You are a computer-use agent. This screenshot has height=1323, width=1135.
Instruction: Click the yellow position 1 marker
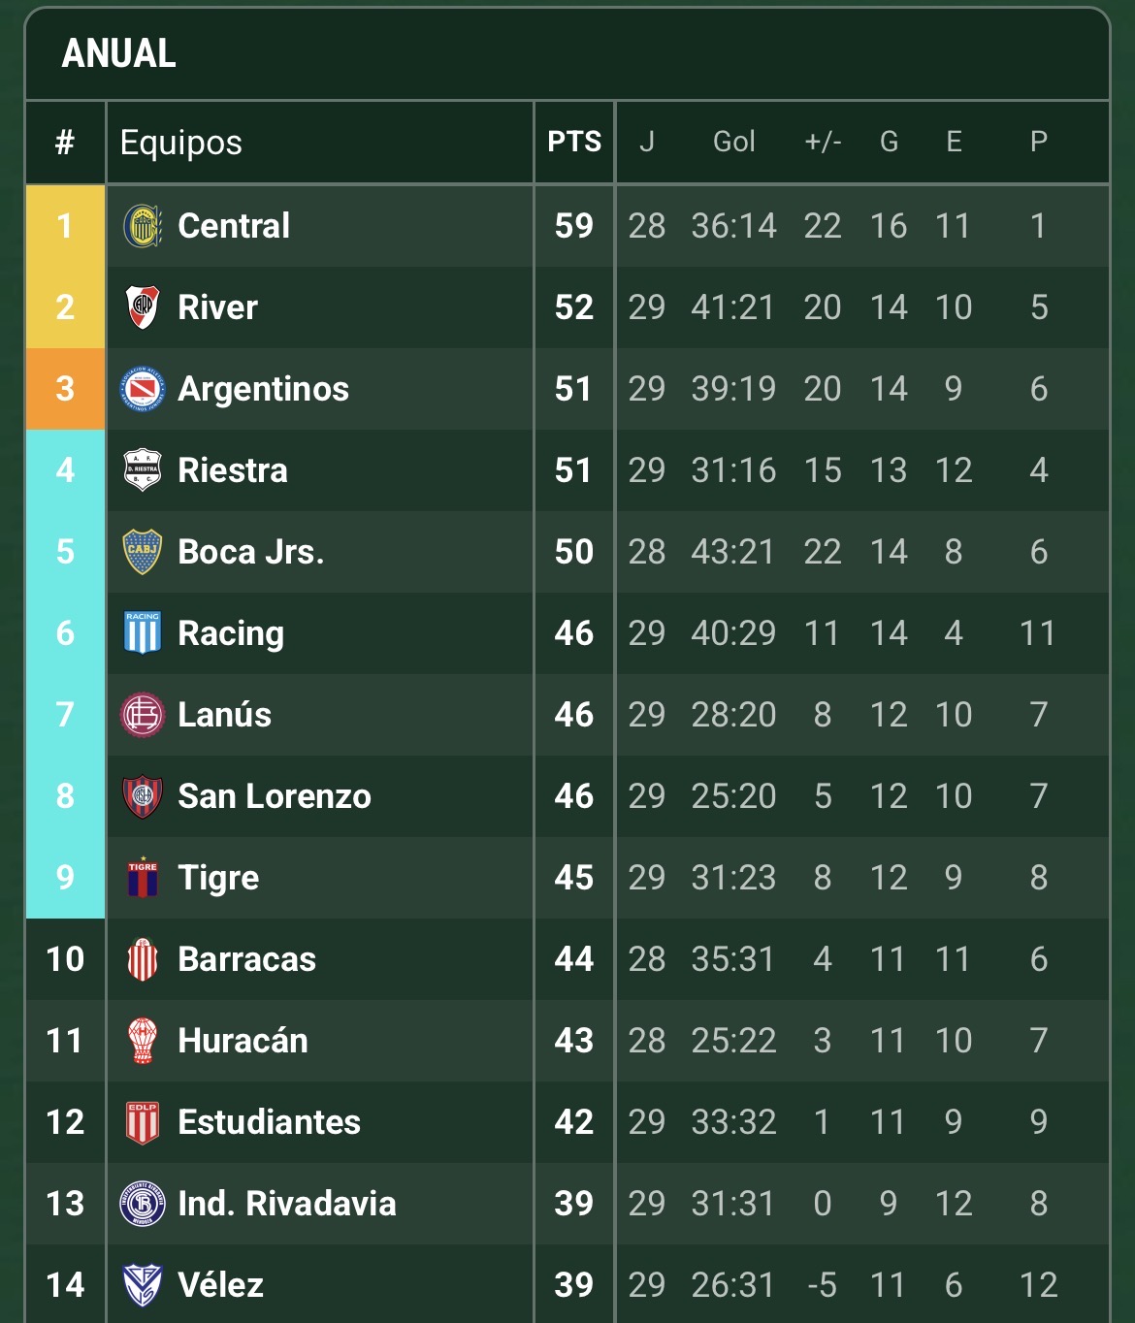[x=65, y=226]
